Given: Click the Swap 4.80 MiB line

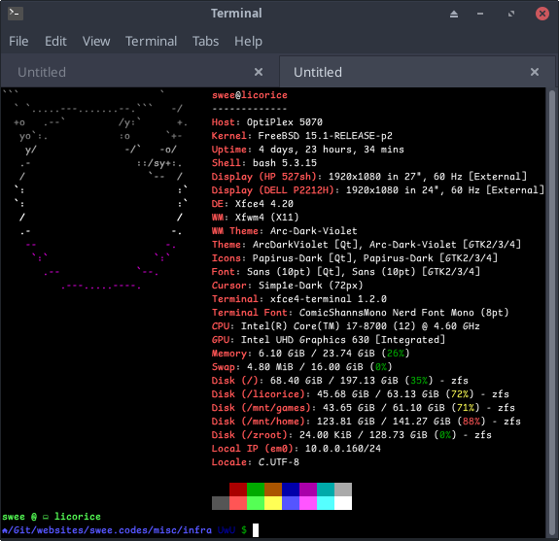Looking at the screenshot, I should tap(302, 367).
